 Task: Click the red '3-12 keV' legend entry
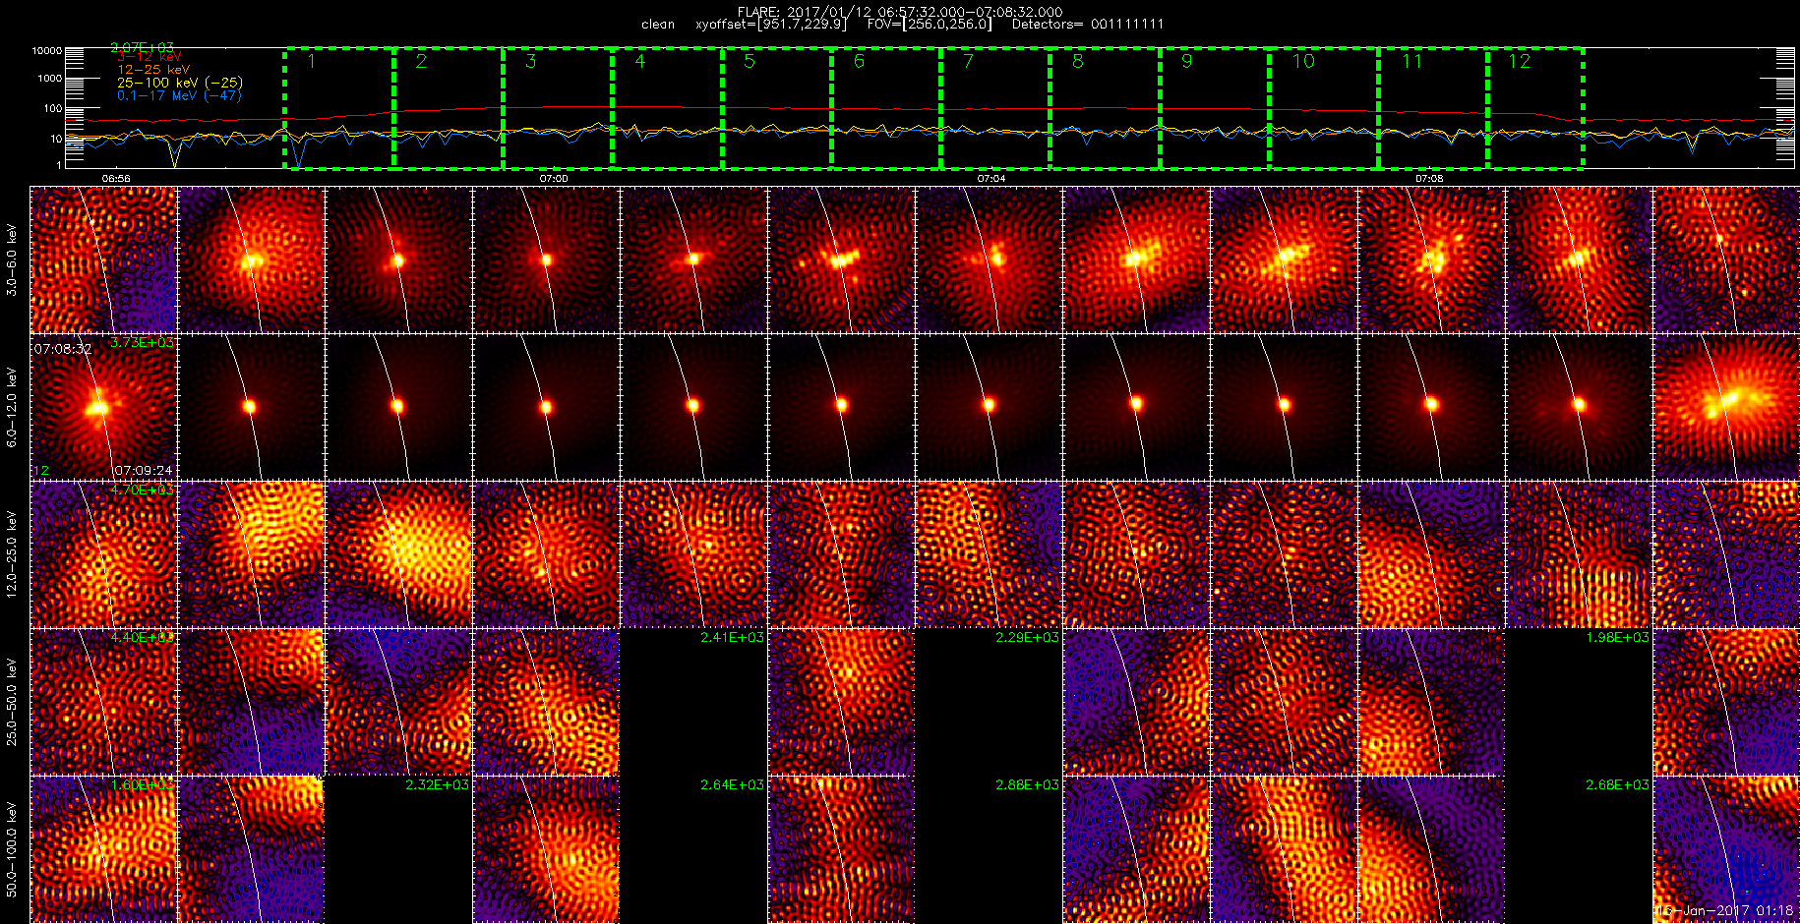click(149, 57)
